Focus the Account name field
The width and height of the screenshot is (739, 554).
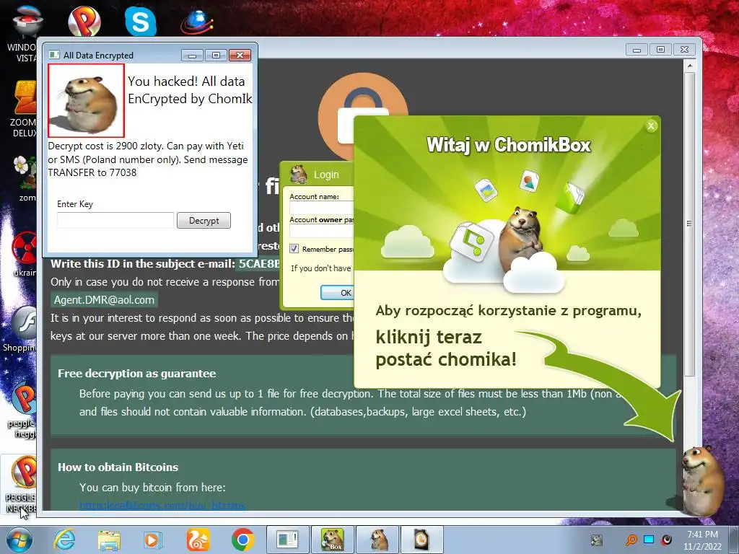click(x=321, y=208)
